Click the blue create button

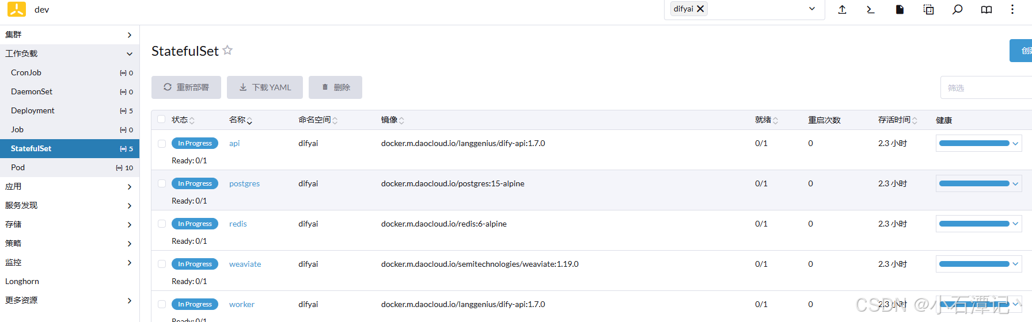1020,51
